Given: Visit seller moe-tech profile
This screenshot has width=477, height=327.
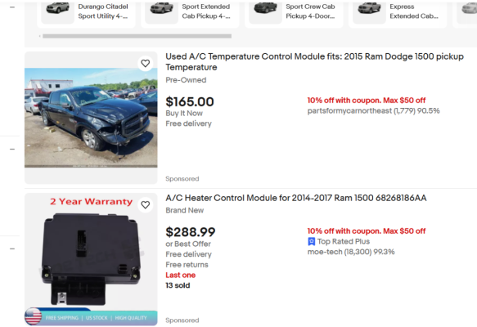Looking at the screenshot, I should (x=325, y=252).
